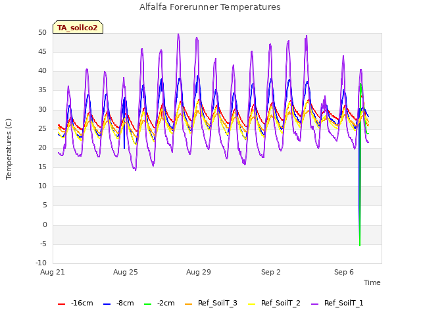Click the Aug 25 x-axis tick label
Image resolution: width=421 pixels, height=316 pixels.
coord(126,272)
